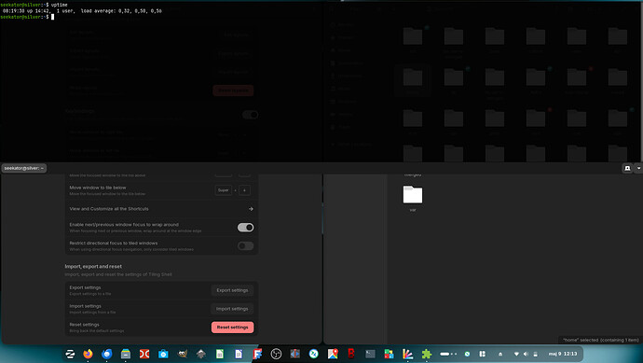Open terminal tab options dropdown arrow
This screenshot has width=643, height=363.
coord(638,168)
